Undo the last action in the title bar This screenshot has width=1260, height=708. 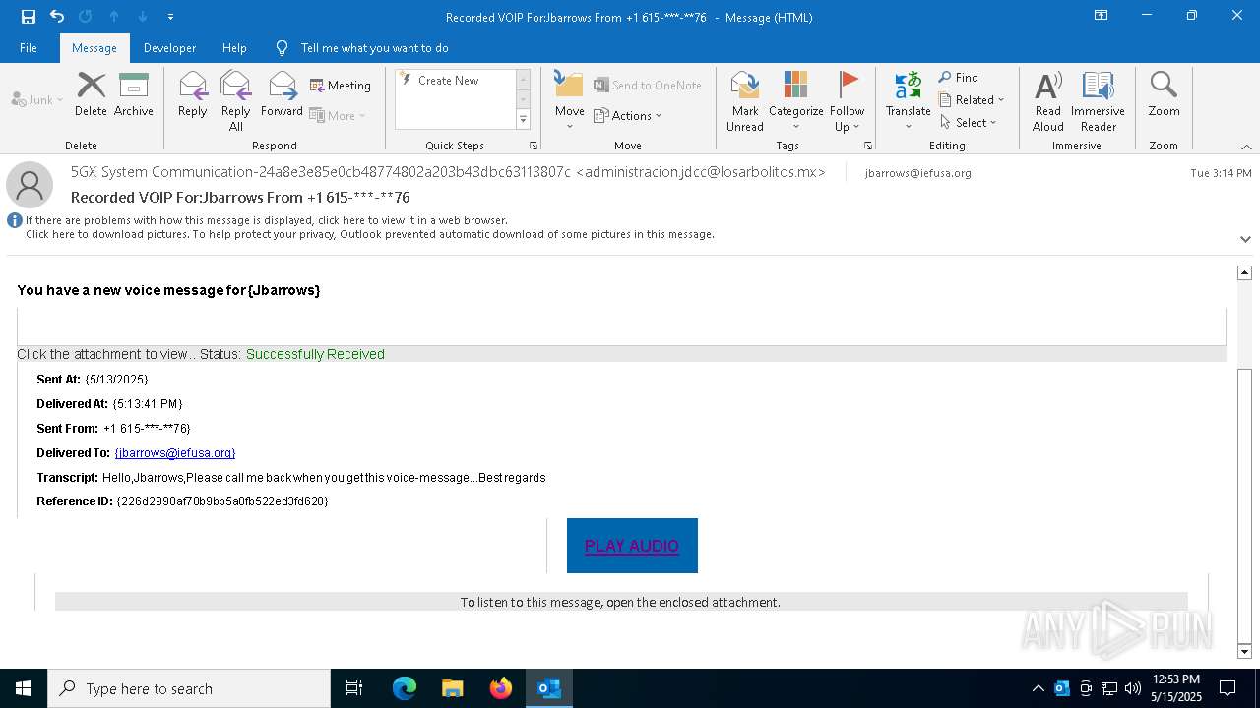pyautogui.click(x=57, y=16)
